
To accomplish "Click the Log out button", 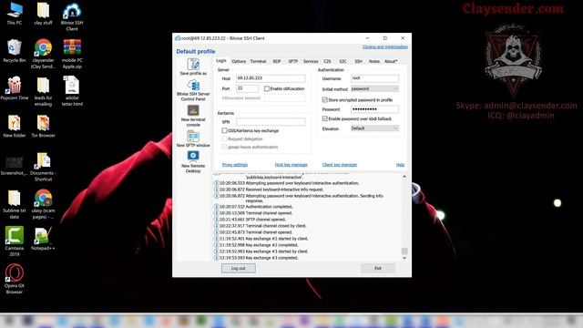I will [239, 268].
